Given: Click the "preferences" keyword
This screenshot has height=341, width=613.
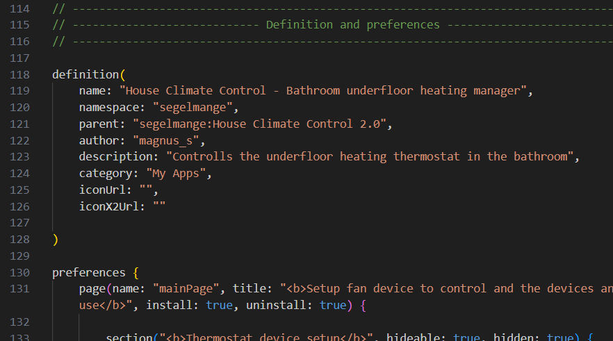Looking at the screenshot, I should click(89, 272).
